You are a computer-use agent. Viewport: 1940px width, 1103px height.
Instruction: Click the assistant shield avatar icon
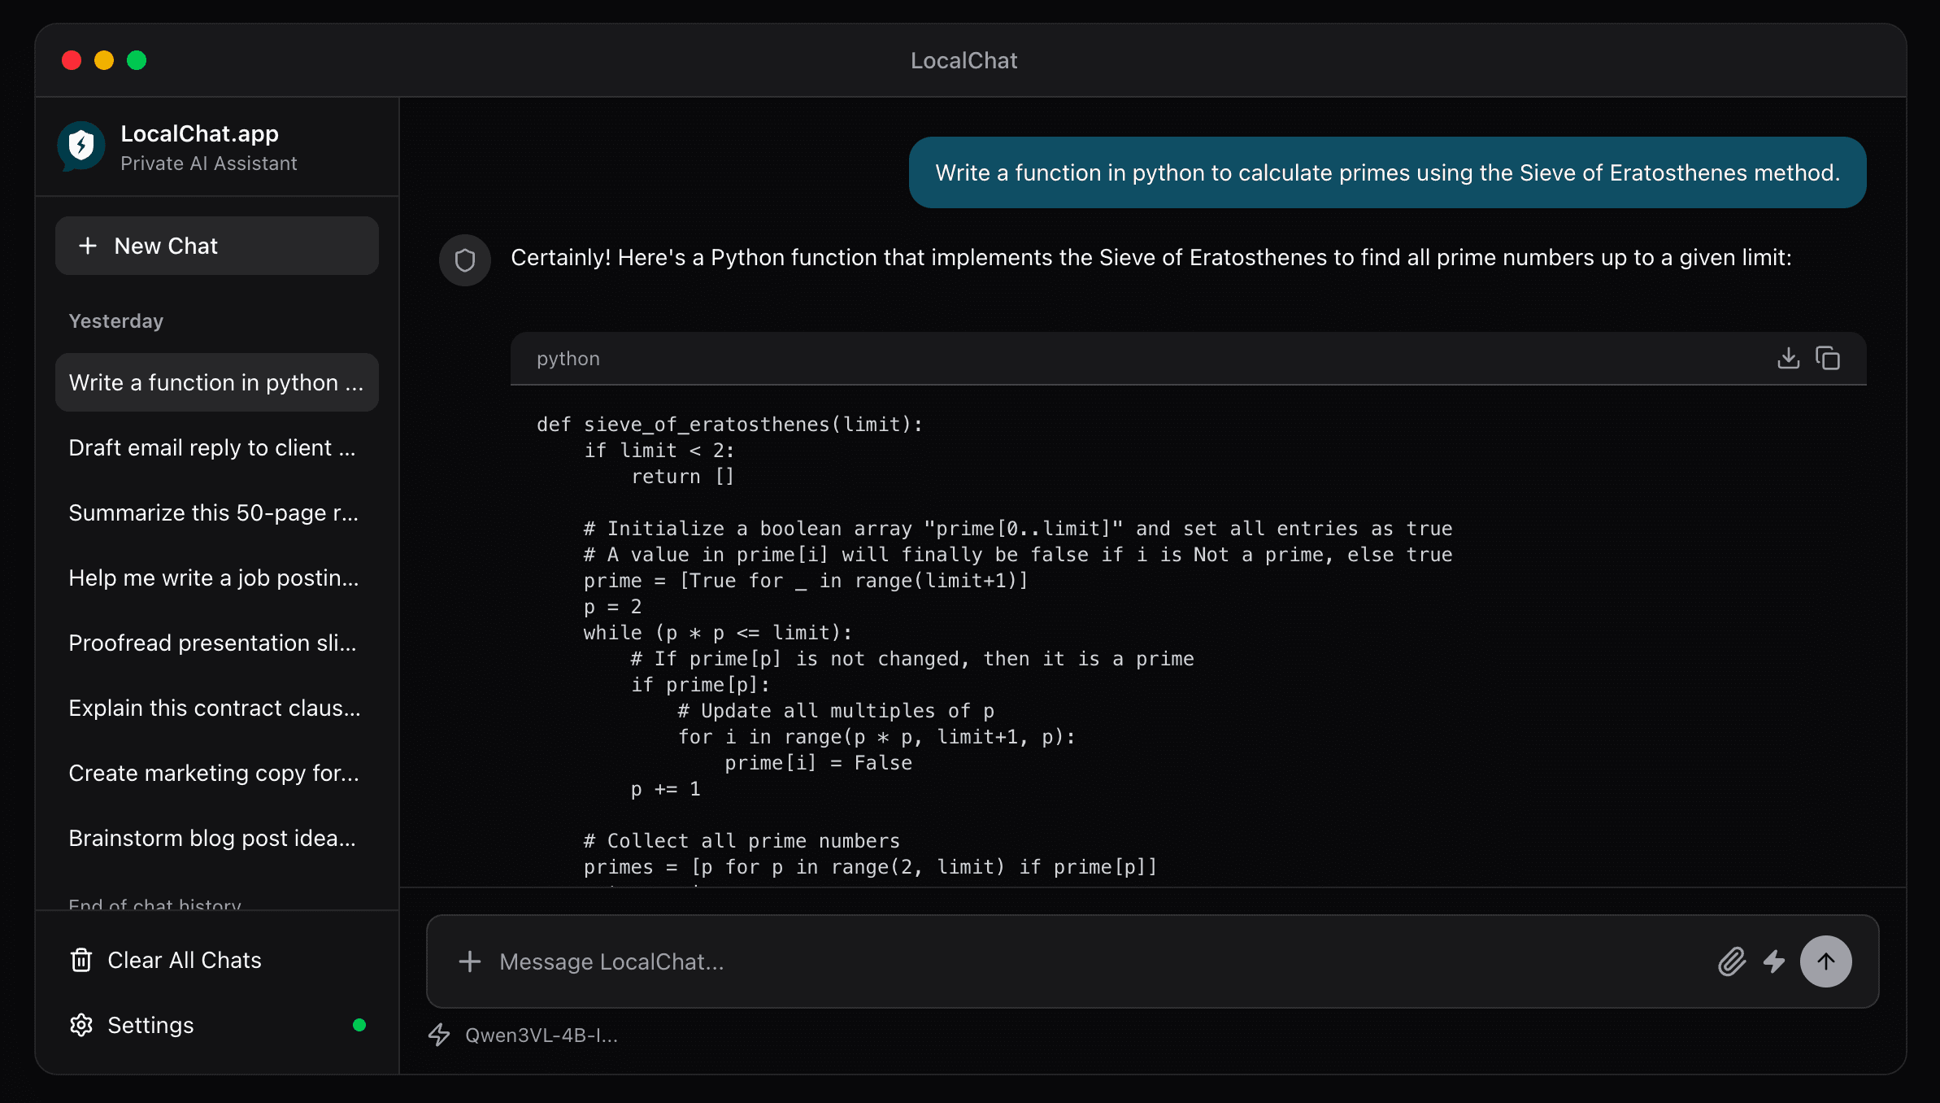465,260
